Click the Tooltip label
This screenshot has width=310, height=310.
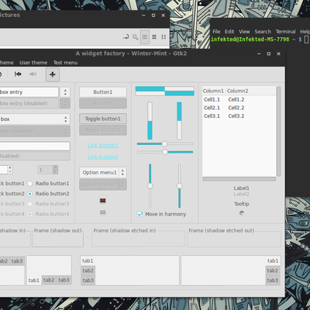point(242,204)
